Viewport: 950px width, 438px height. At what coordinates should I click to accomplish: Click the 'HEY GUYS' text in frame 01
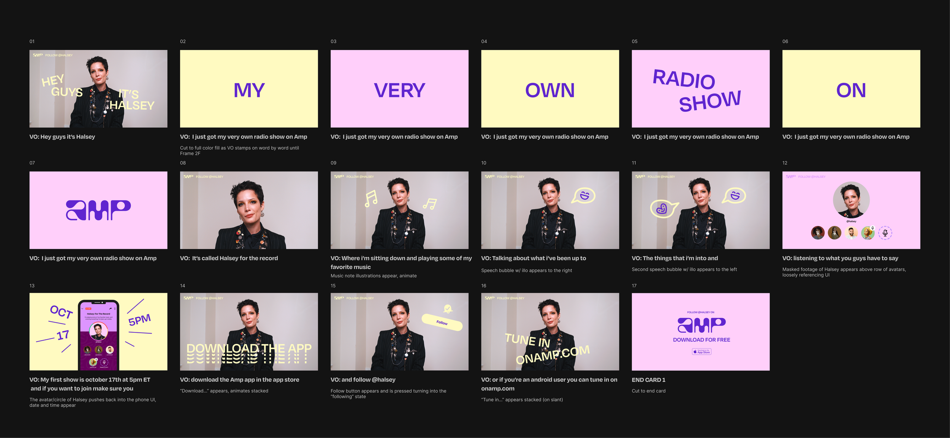tap(62, 86)
